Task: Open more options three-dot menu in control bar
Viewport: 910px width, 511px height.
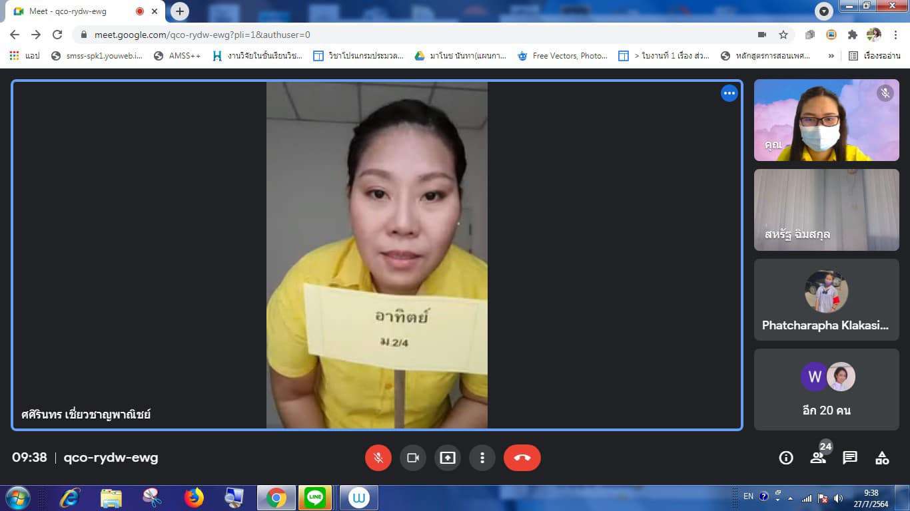Action: tap(482, 458)
